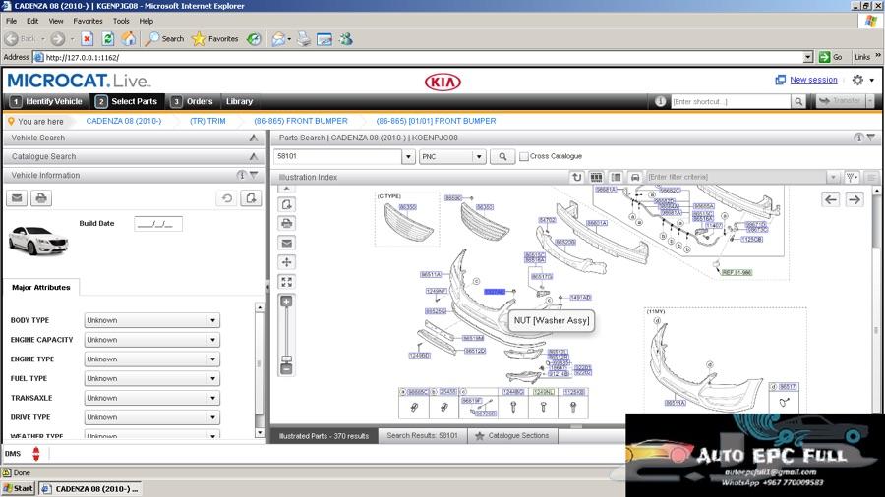Open the filter funnel options dropdown
This screenshot has height=497, width=885.
(x=853, y=177)
